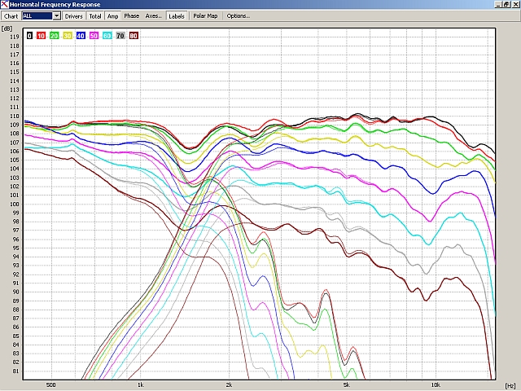Viewport: 521px width, 391px height.
Task: Click the 10k frequency axis label
Action: point(436,385)
